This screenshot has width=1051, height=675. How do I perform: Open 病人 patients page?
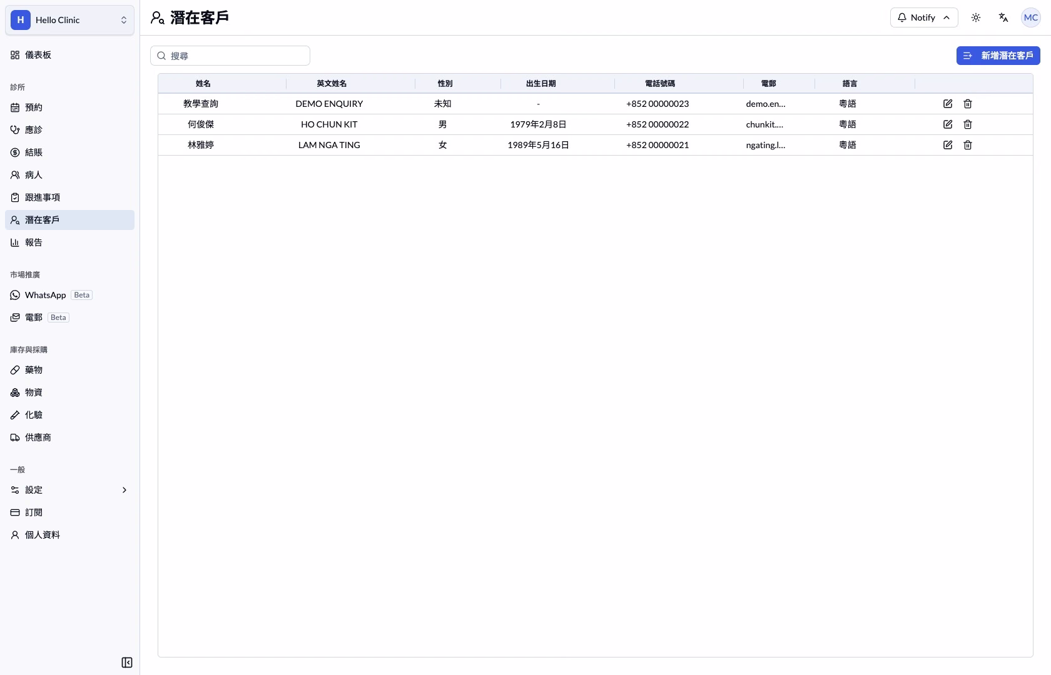coord(69,175)
